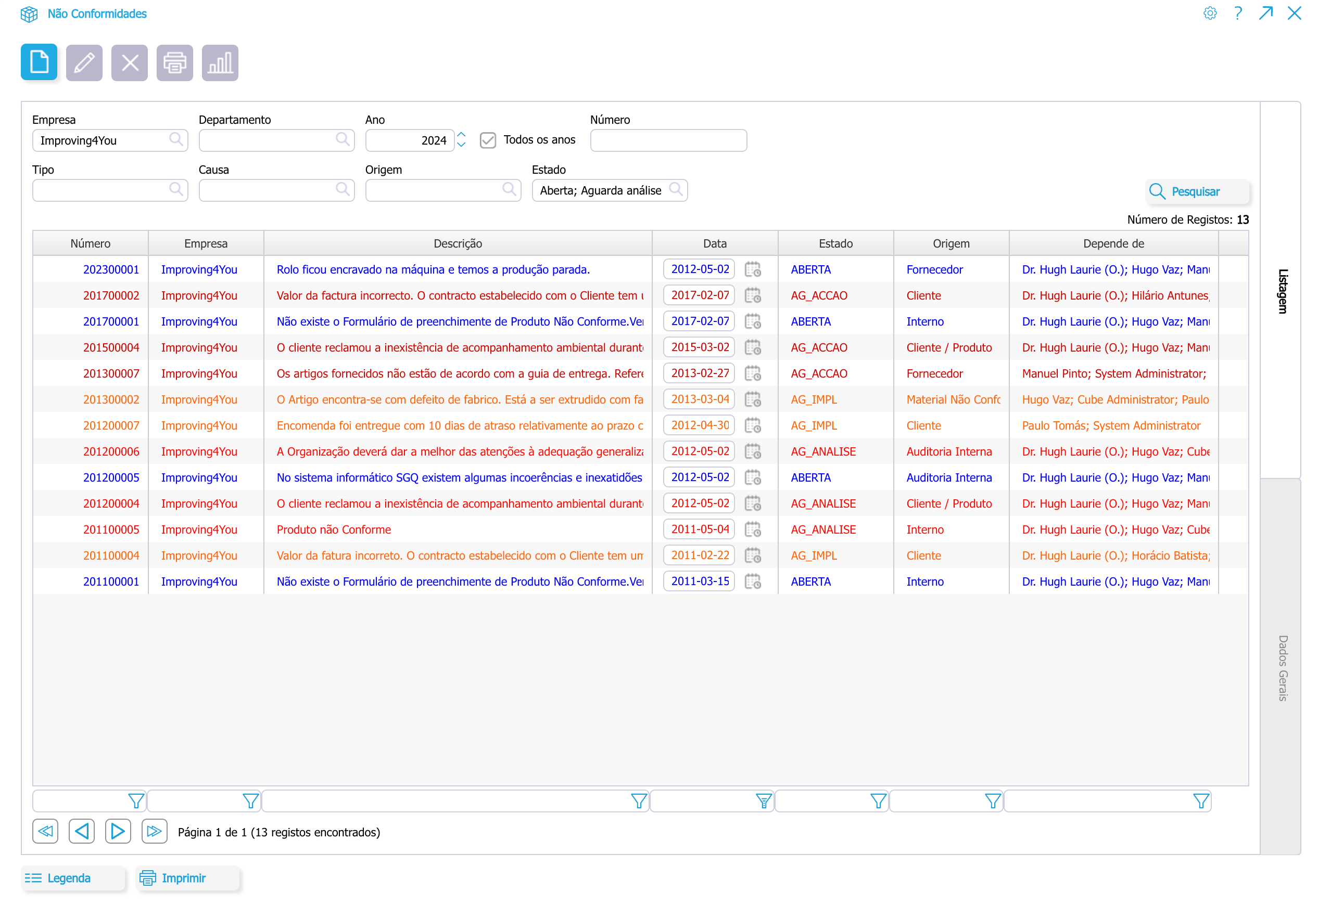Click the new document toolbar icon
This screenshot has width=1318, height=905.
[x=39, y=62]
